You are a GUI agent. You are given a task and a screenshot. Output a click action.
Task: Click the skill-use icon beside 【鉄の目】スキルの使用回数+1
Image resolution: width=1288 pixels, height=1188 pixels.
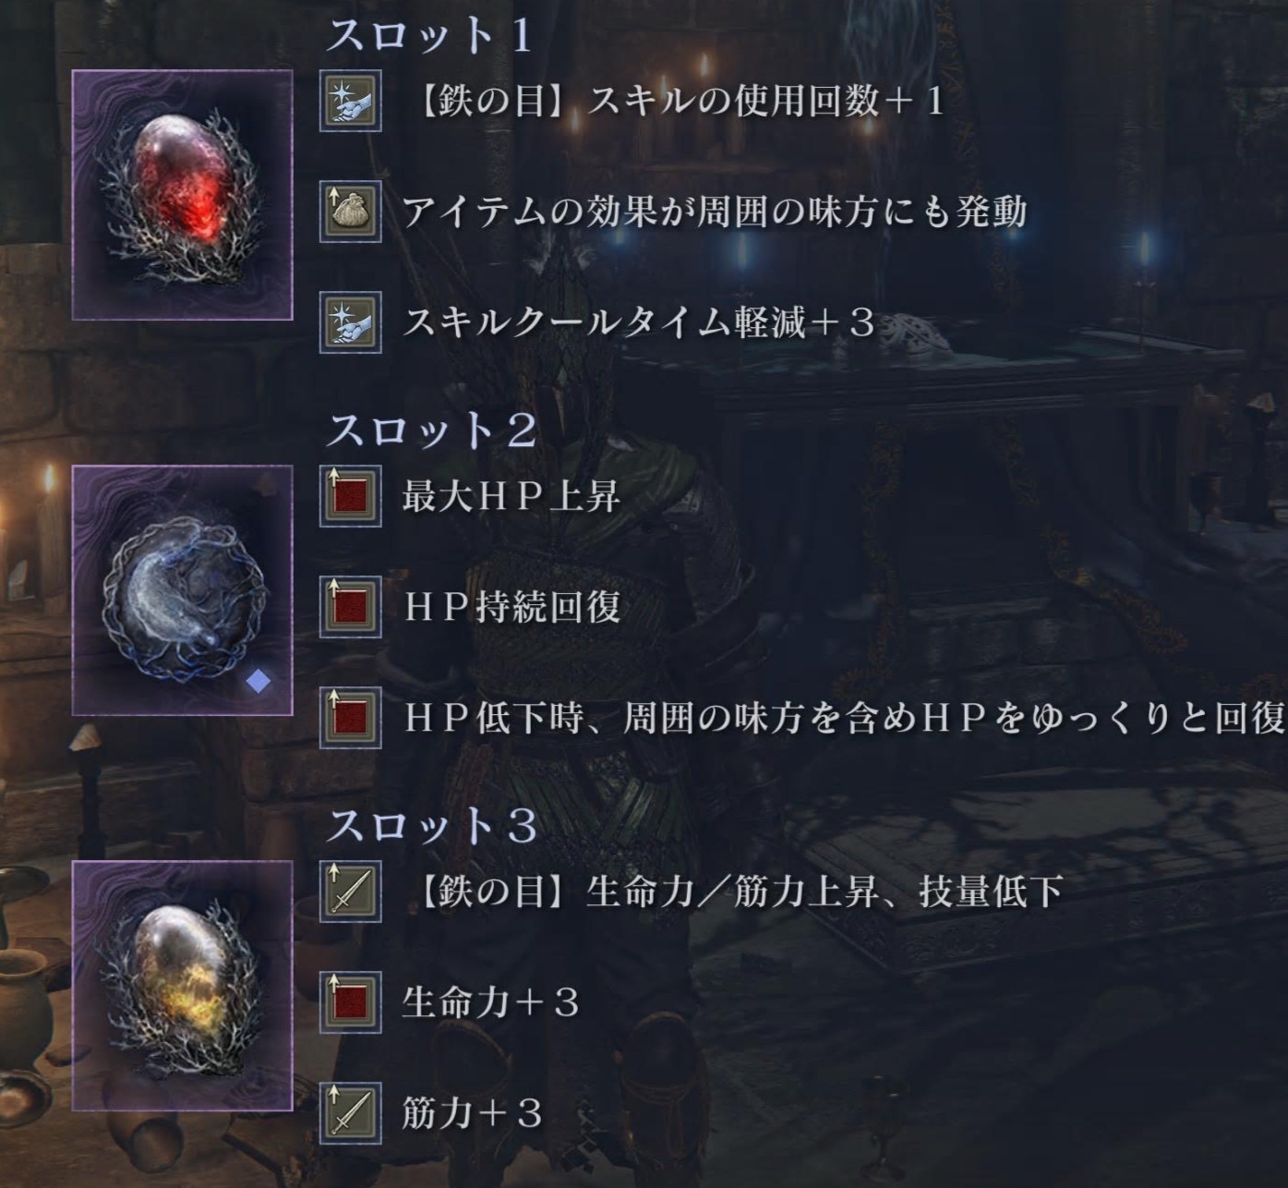pos(351,102)
